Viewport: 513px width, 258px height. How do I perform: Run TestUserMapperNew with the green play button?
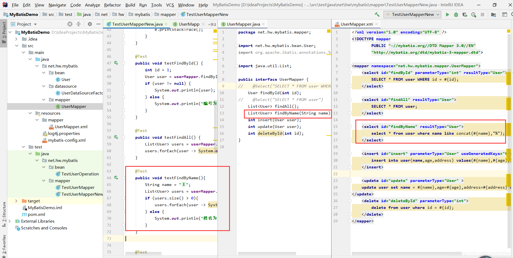(447, 15)
